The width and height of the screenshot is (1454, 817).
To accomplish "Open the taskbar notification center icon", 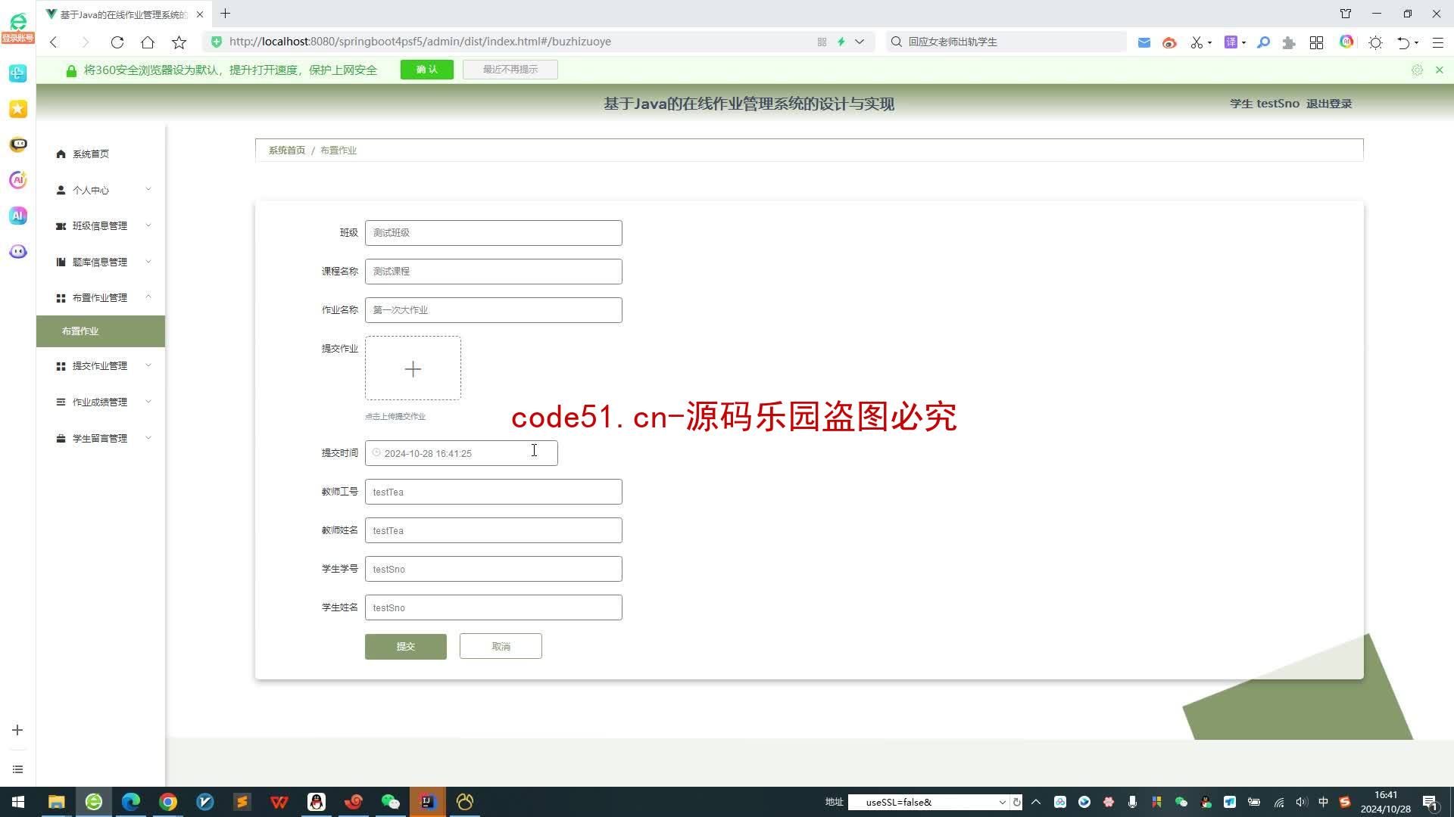I will point(1430,802).
